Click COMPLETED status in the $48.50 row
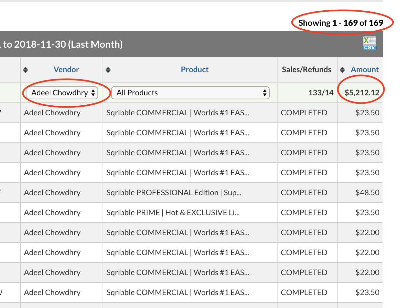This screenshot has height=308, width=404. tap(304, 193)
